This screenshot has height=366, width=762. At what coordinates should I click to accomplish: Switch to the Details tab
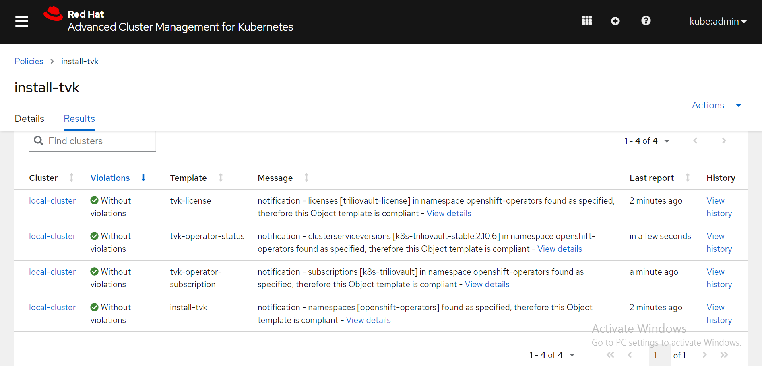29,119
